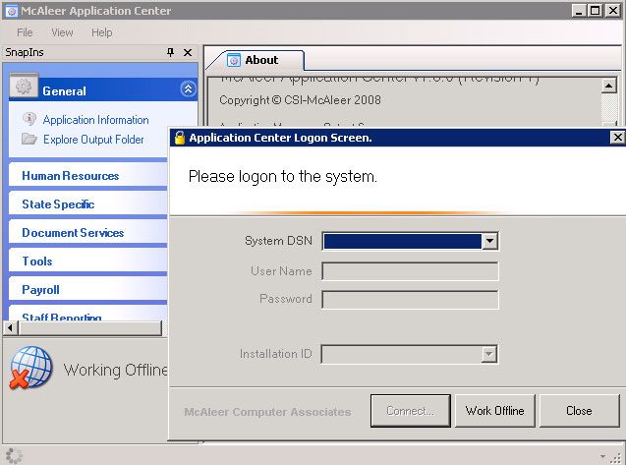Viewport: 626px width, 465px height.
Task: Expand the Staff Reporting section
Action: [x=87, y=314]
